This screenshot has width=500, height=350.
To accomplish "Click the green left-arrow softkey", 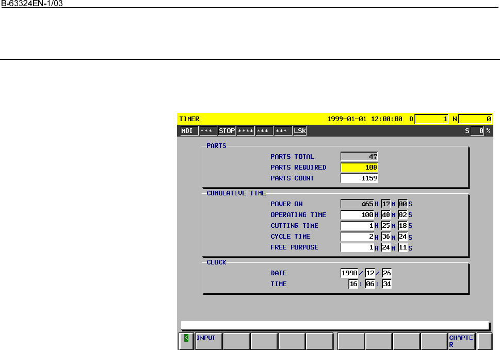I will click(186, 339).
